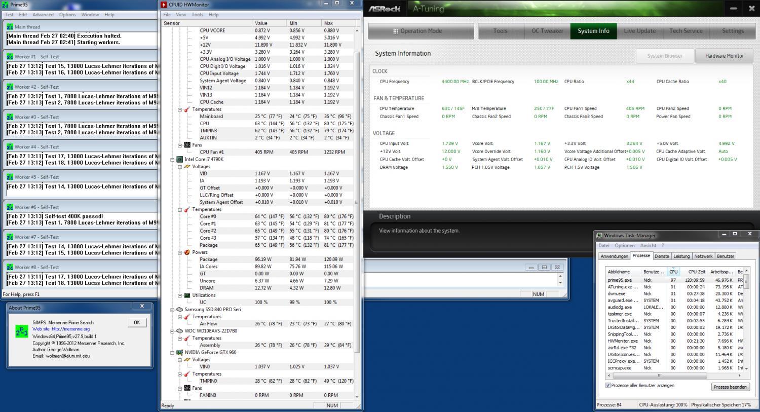The height and width of the screenshot is (412, 760).
Task: Collapse the Samsung SSD 840 PRO node
Action: 172,310
